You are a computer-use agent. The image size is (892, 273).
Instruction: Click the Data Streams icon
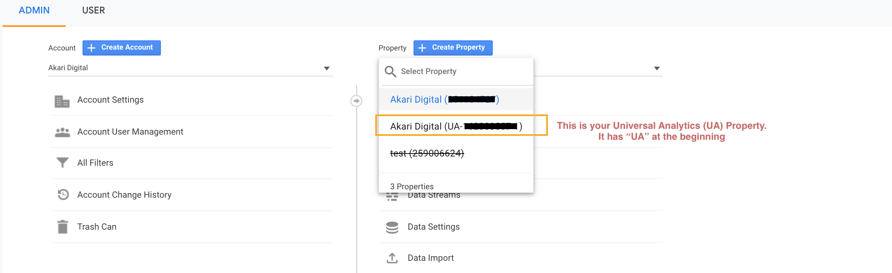tap(392, 197)
